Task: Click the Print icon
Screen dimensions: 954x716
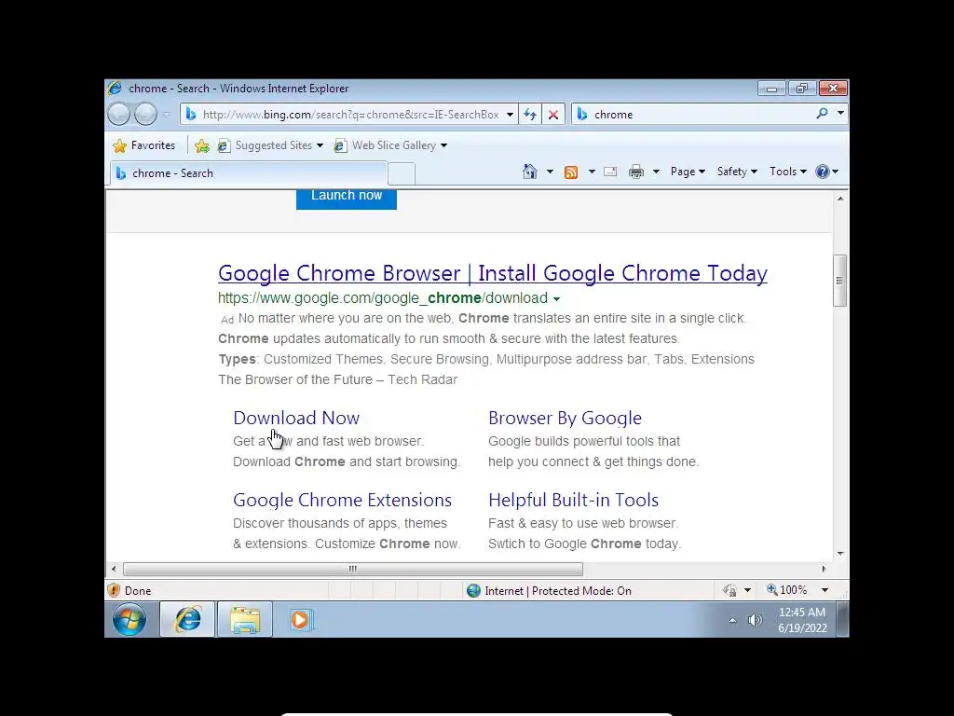Action: [635, 172]
